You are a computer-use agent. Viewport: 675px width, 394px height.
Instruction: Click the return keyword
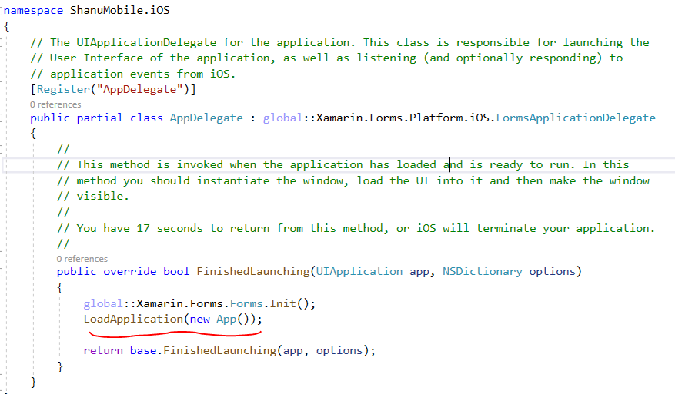point(103,350)
